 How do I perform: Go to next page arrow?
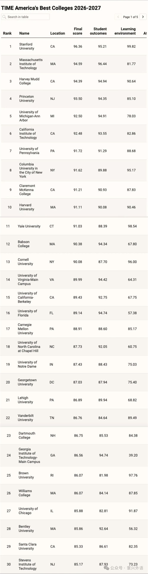[143, 17]
